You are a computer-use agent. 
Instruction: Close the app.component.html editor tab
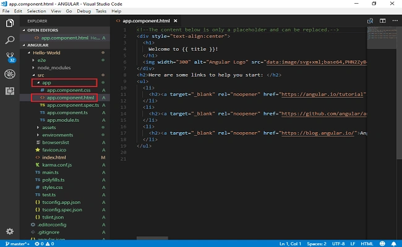coord(176,21)
